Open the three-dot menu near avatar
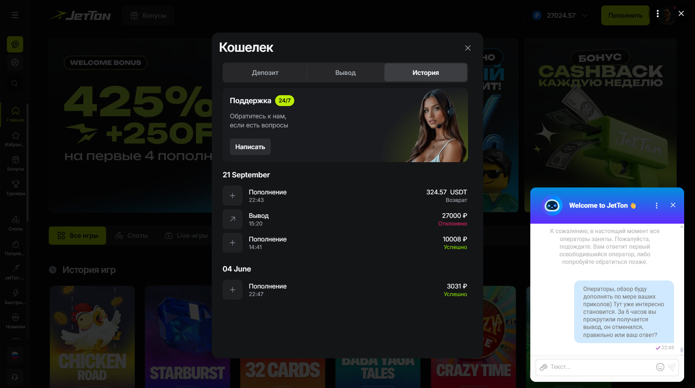The width and height of the screenshot is (695, 388). click(657, 14)
